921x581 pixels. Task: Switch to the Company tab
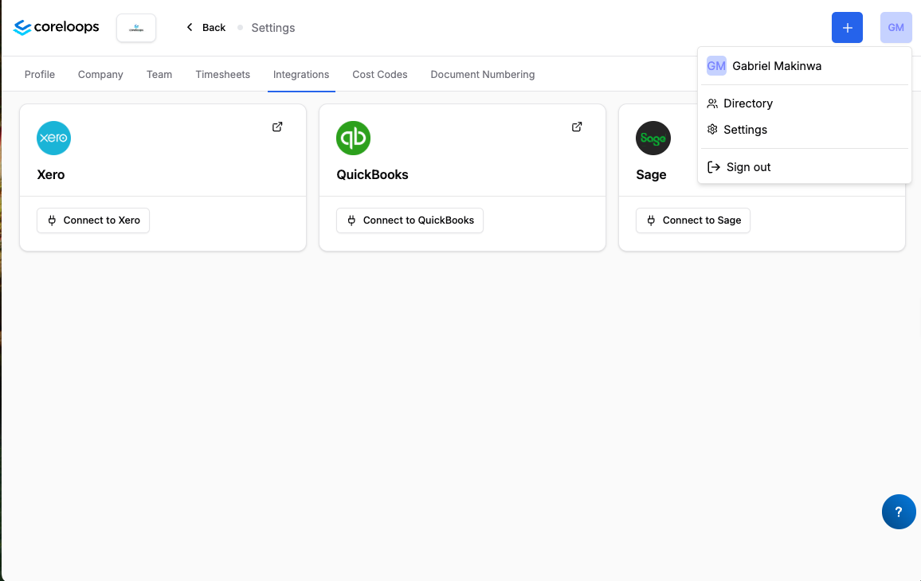(100, 75)
